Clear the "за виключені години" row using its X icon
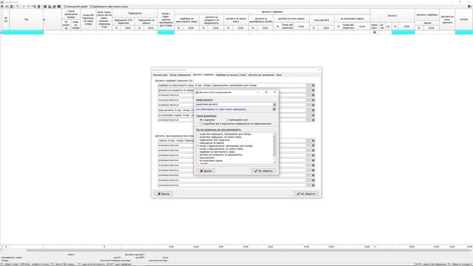 (313, 115)
